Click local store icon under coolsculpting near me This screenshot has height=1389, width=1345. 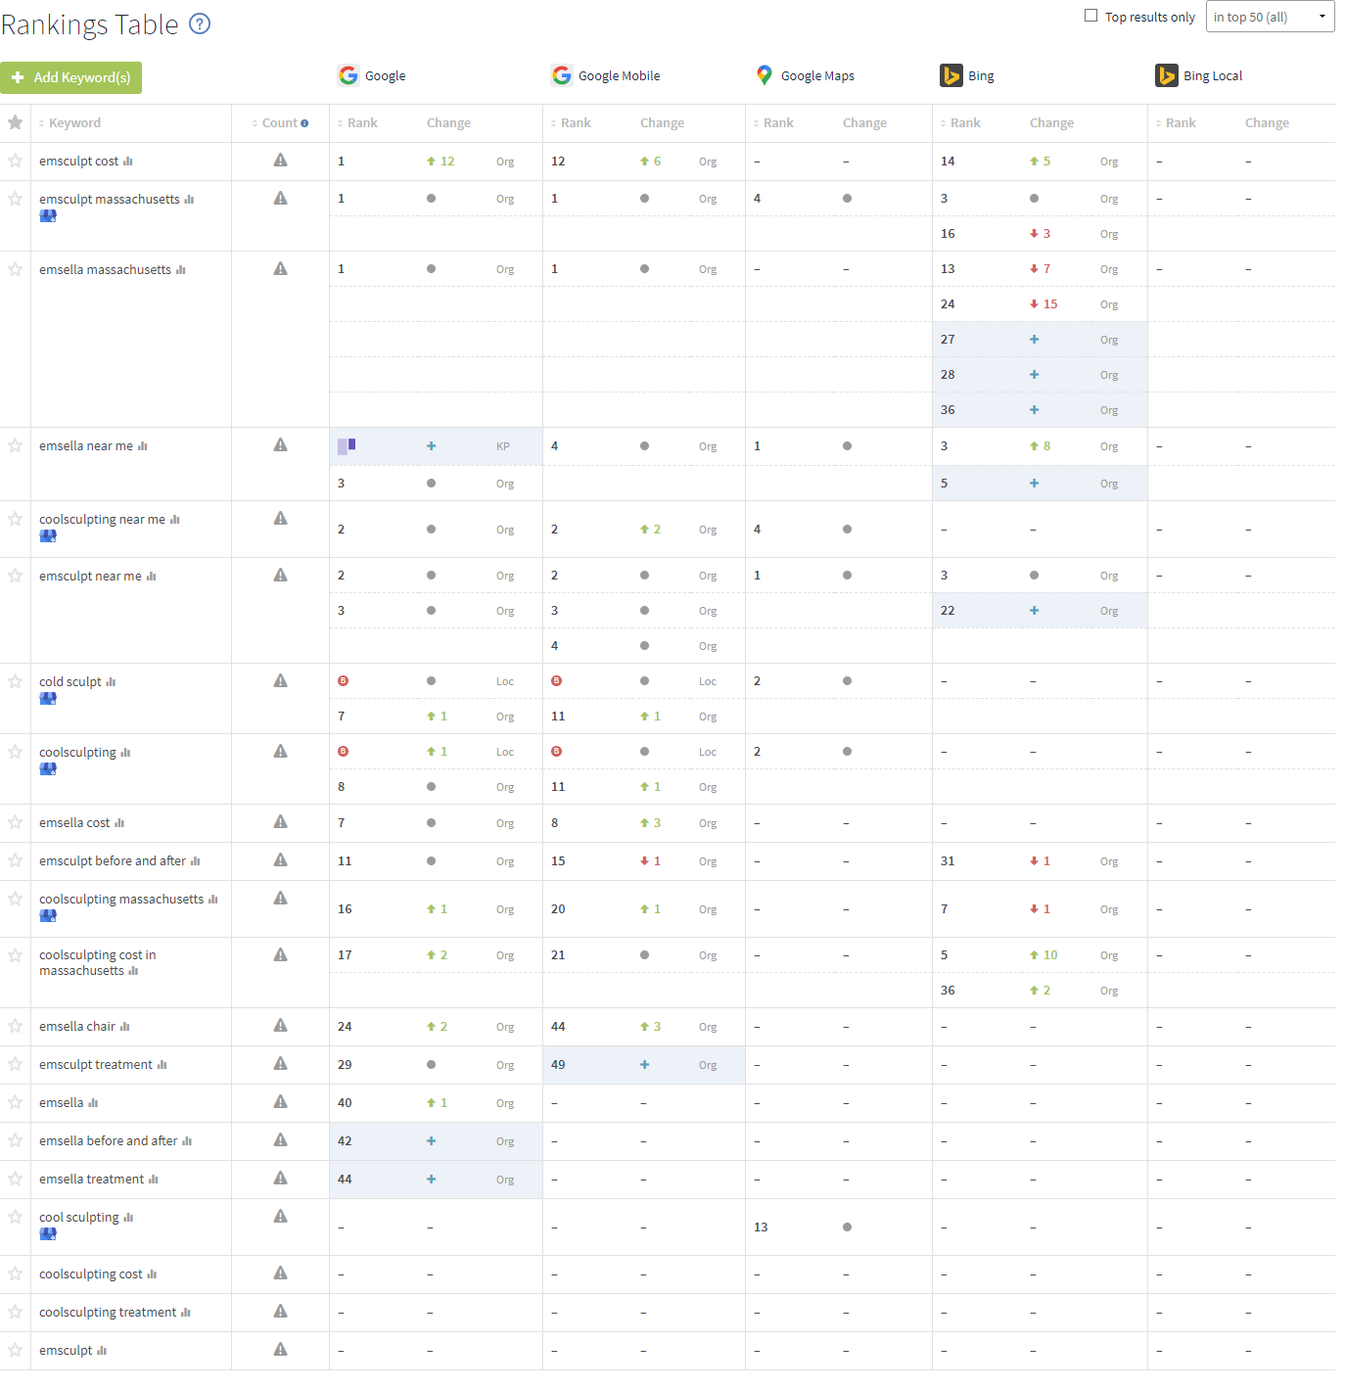(x=48, y=535)
